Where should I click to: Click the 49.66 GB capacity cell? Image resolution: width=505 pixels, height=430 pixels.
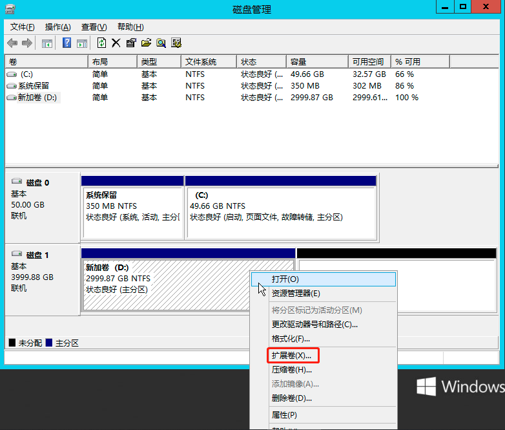point(307,74)
